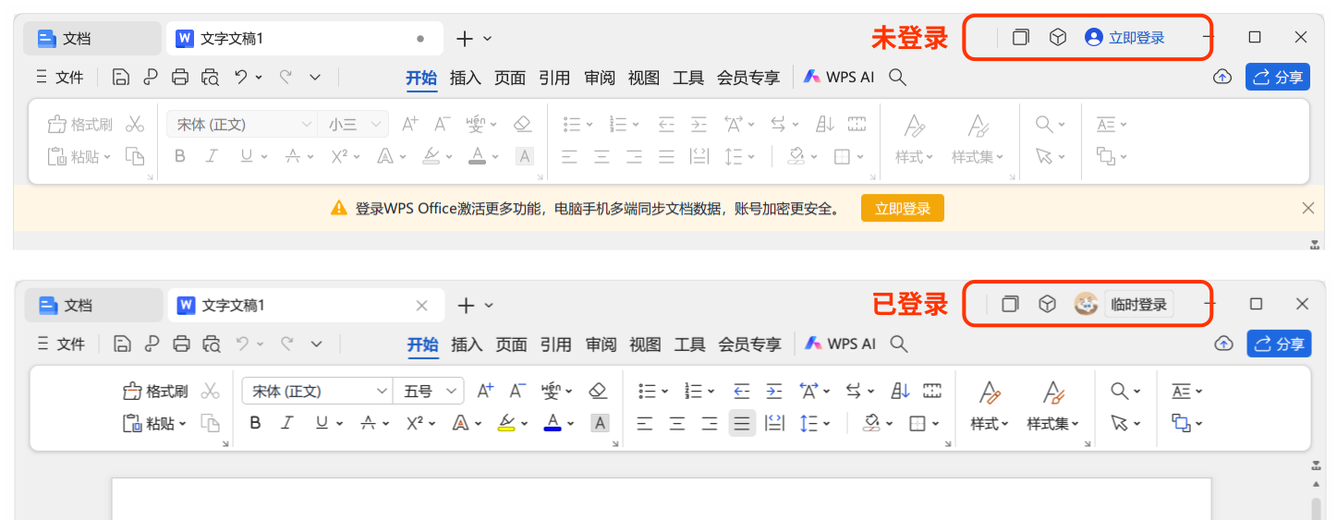
Task: Expand the 样式集 style set dropdown in the lower window
Action: 1053,424
